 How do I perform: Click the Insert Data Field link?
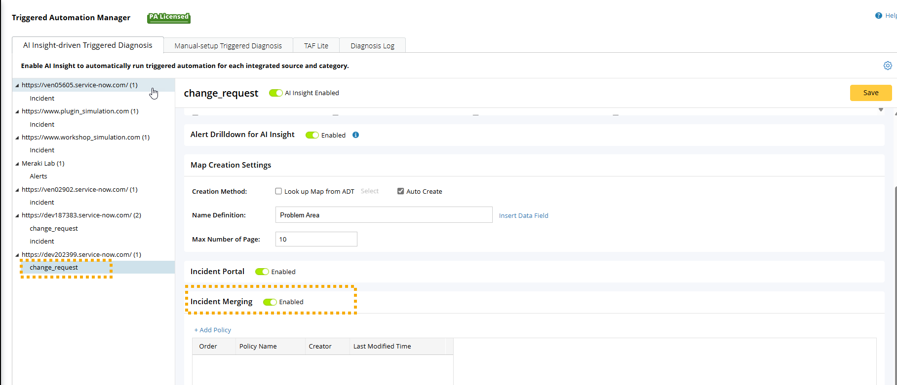pos(523,215)
